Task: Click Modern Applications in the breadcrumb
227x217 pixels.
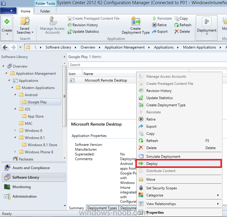Action: pyautogui.click(x=199, y=47)
